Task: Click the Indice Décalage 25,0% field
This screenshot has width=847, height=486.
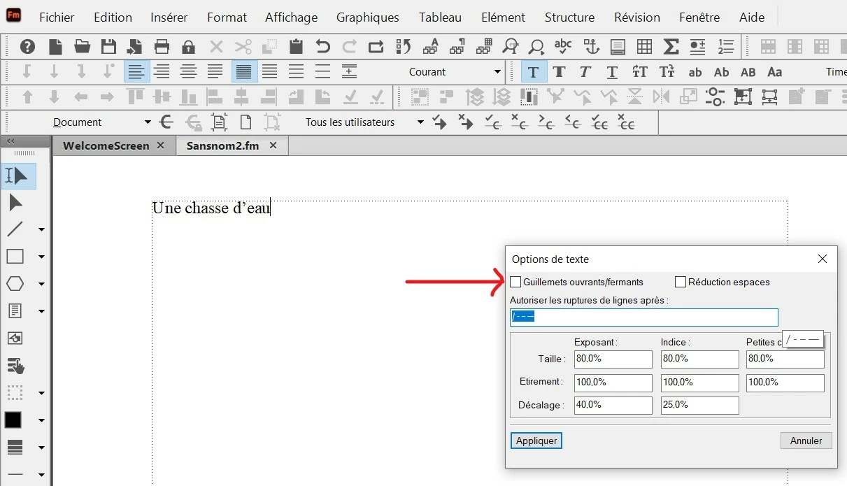Action: (x=700, y=405)
